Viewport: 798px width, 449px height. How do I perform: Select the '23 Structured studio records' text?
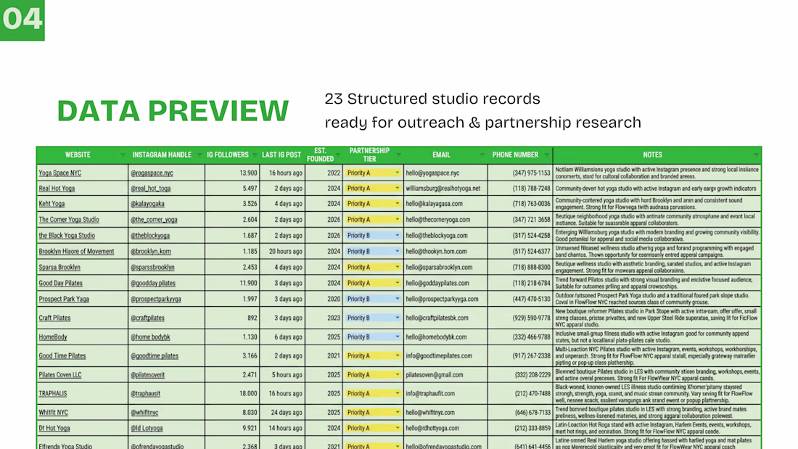point(432,99)
